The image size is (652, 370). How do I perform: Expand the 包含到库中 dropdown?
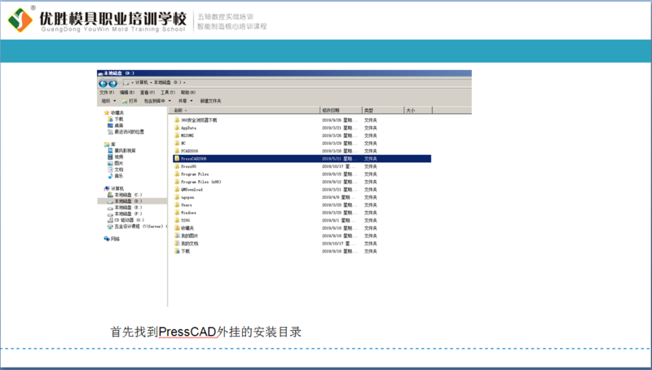click(157, 101)
